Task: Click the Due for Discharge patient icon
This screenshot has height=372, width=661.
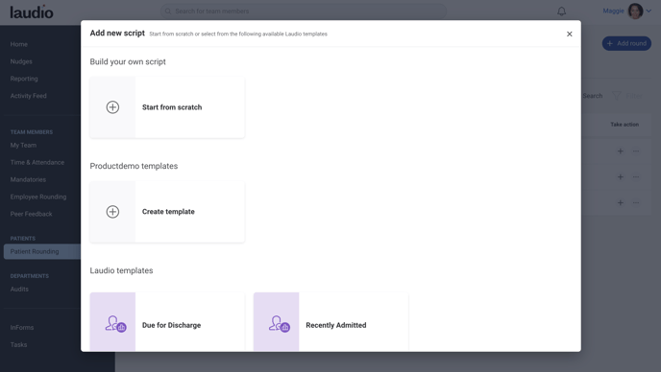Action: tap(115, 324)
